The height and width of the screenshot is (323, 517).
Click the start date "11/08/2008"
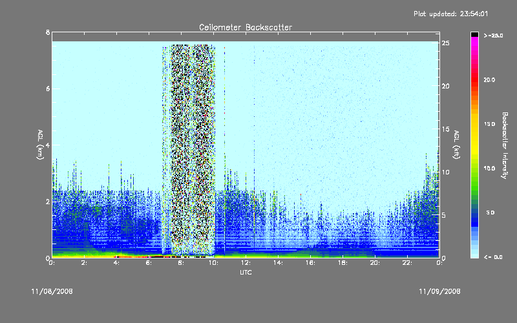pos(52,291)
